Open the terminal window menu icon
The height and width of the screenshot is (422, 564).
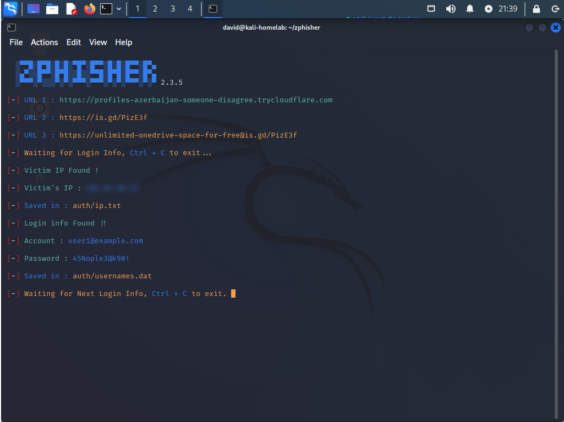pos(12,28)
